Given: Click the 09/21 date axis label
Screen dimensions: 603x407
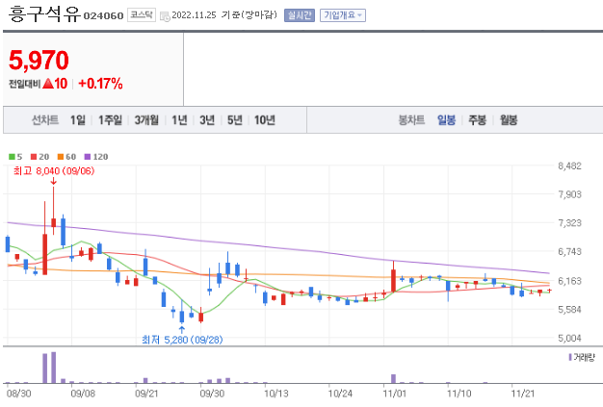Looking at the screenshot, I should point(146,394).
